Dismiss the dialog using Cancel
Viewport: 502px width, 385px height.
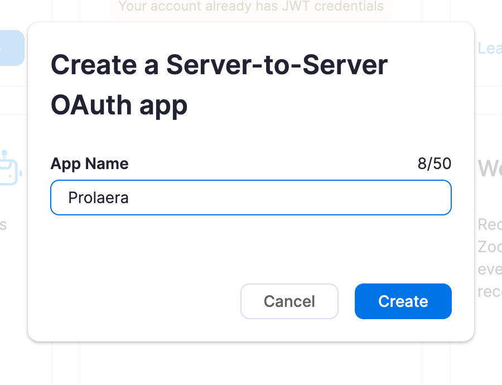(x=289, y=301)
